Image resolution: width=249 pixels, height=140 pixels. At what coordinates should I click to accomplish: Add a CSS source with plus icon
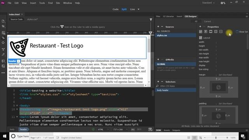[158, 26]
